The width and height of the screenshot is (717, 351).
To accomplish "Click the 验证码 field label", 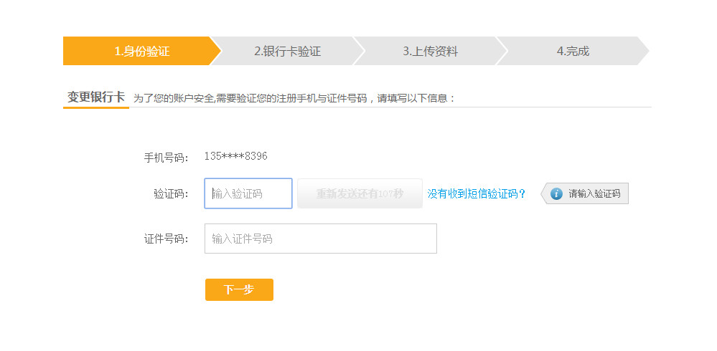I will [171, 194].
